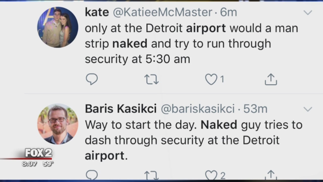The width and height of the screenshot is (323, 182).
Task: Visit the @bariskasikci handle
Action: (198, 109)
